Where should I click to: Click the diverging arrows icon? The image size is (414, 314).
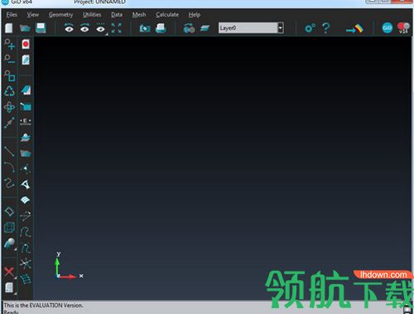point(26,216)
